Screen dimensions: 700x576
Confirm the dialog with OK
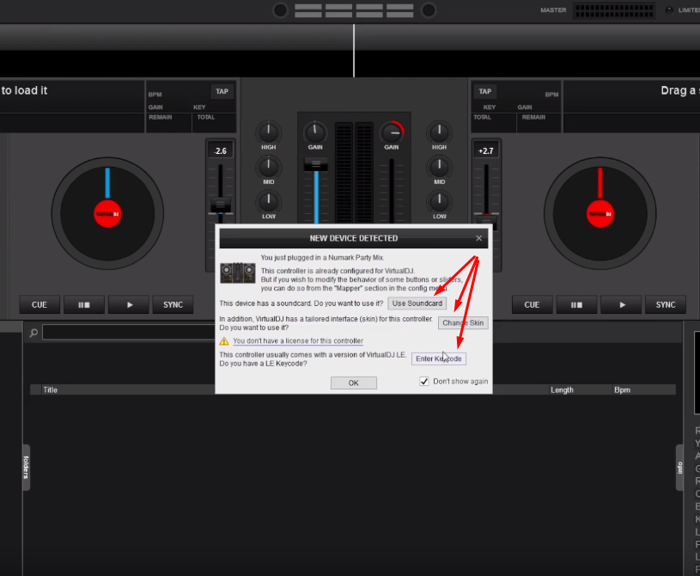pos(354,383)
